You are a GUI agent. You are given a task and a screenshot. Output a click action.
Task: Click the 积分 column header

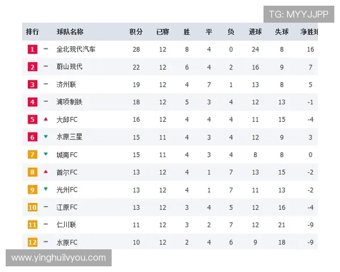136,32
